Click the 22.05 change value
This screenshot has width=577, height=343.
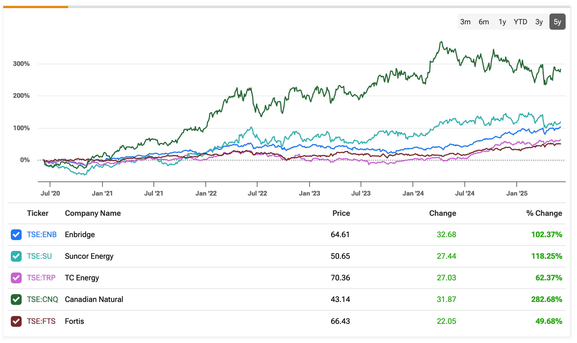coord(446,321)
